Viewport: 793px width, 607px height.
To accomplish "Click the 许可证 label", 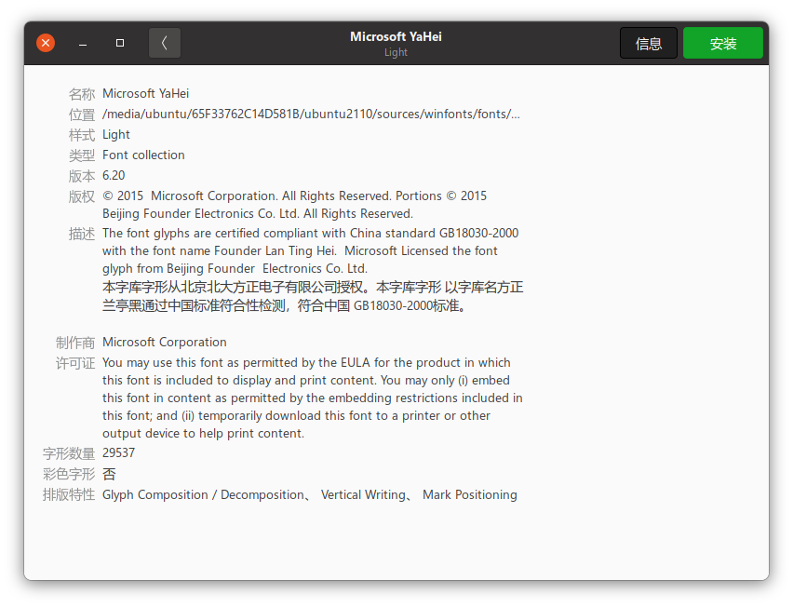I will (x=74, y=363).
